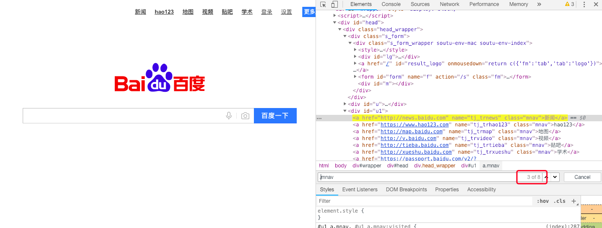Expand the result_logo anchor node
The image size is (602, 228).
coord(355,64)
